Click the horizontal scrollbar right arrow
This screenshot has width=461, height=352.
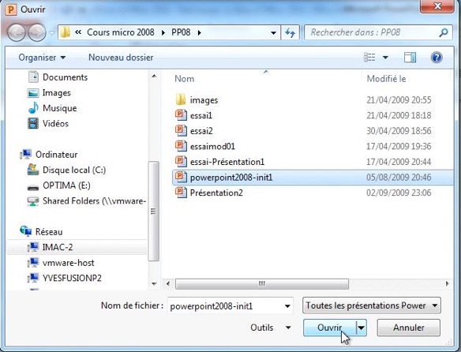click(447, 284)
